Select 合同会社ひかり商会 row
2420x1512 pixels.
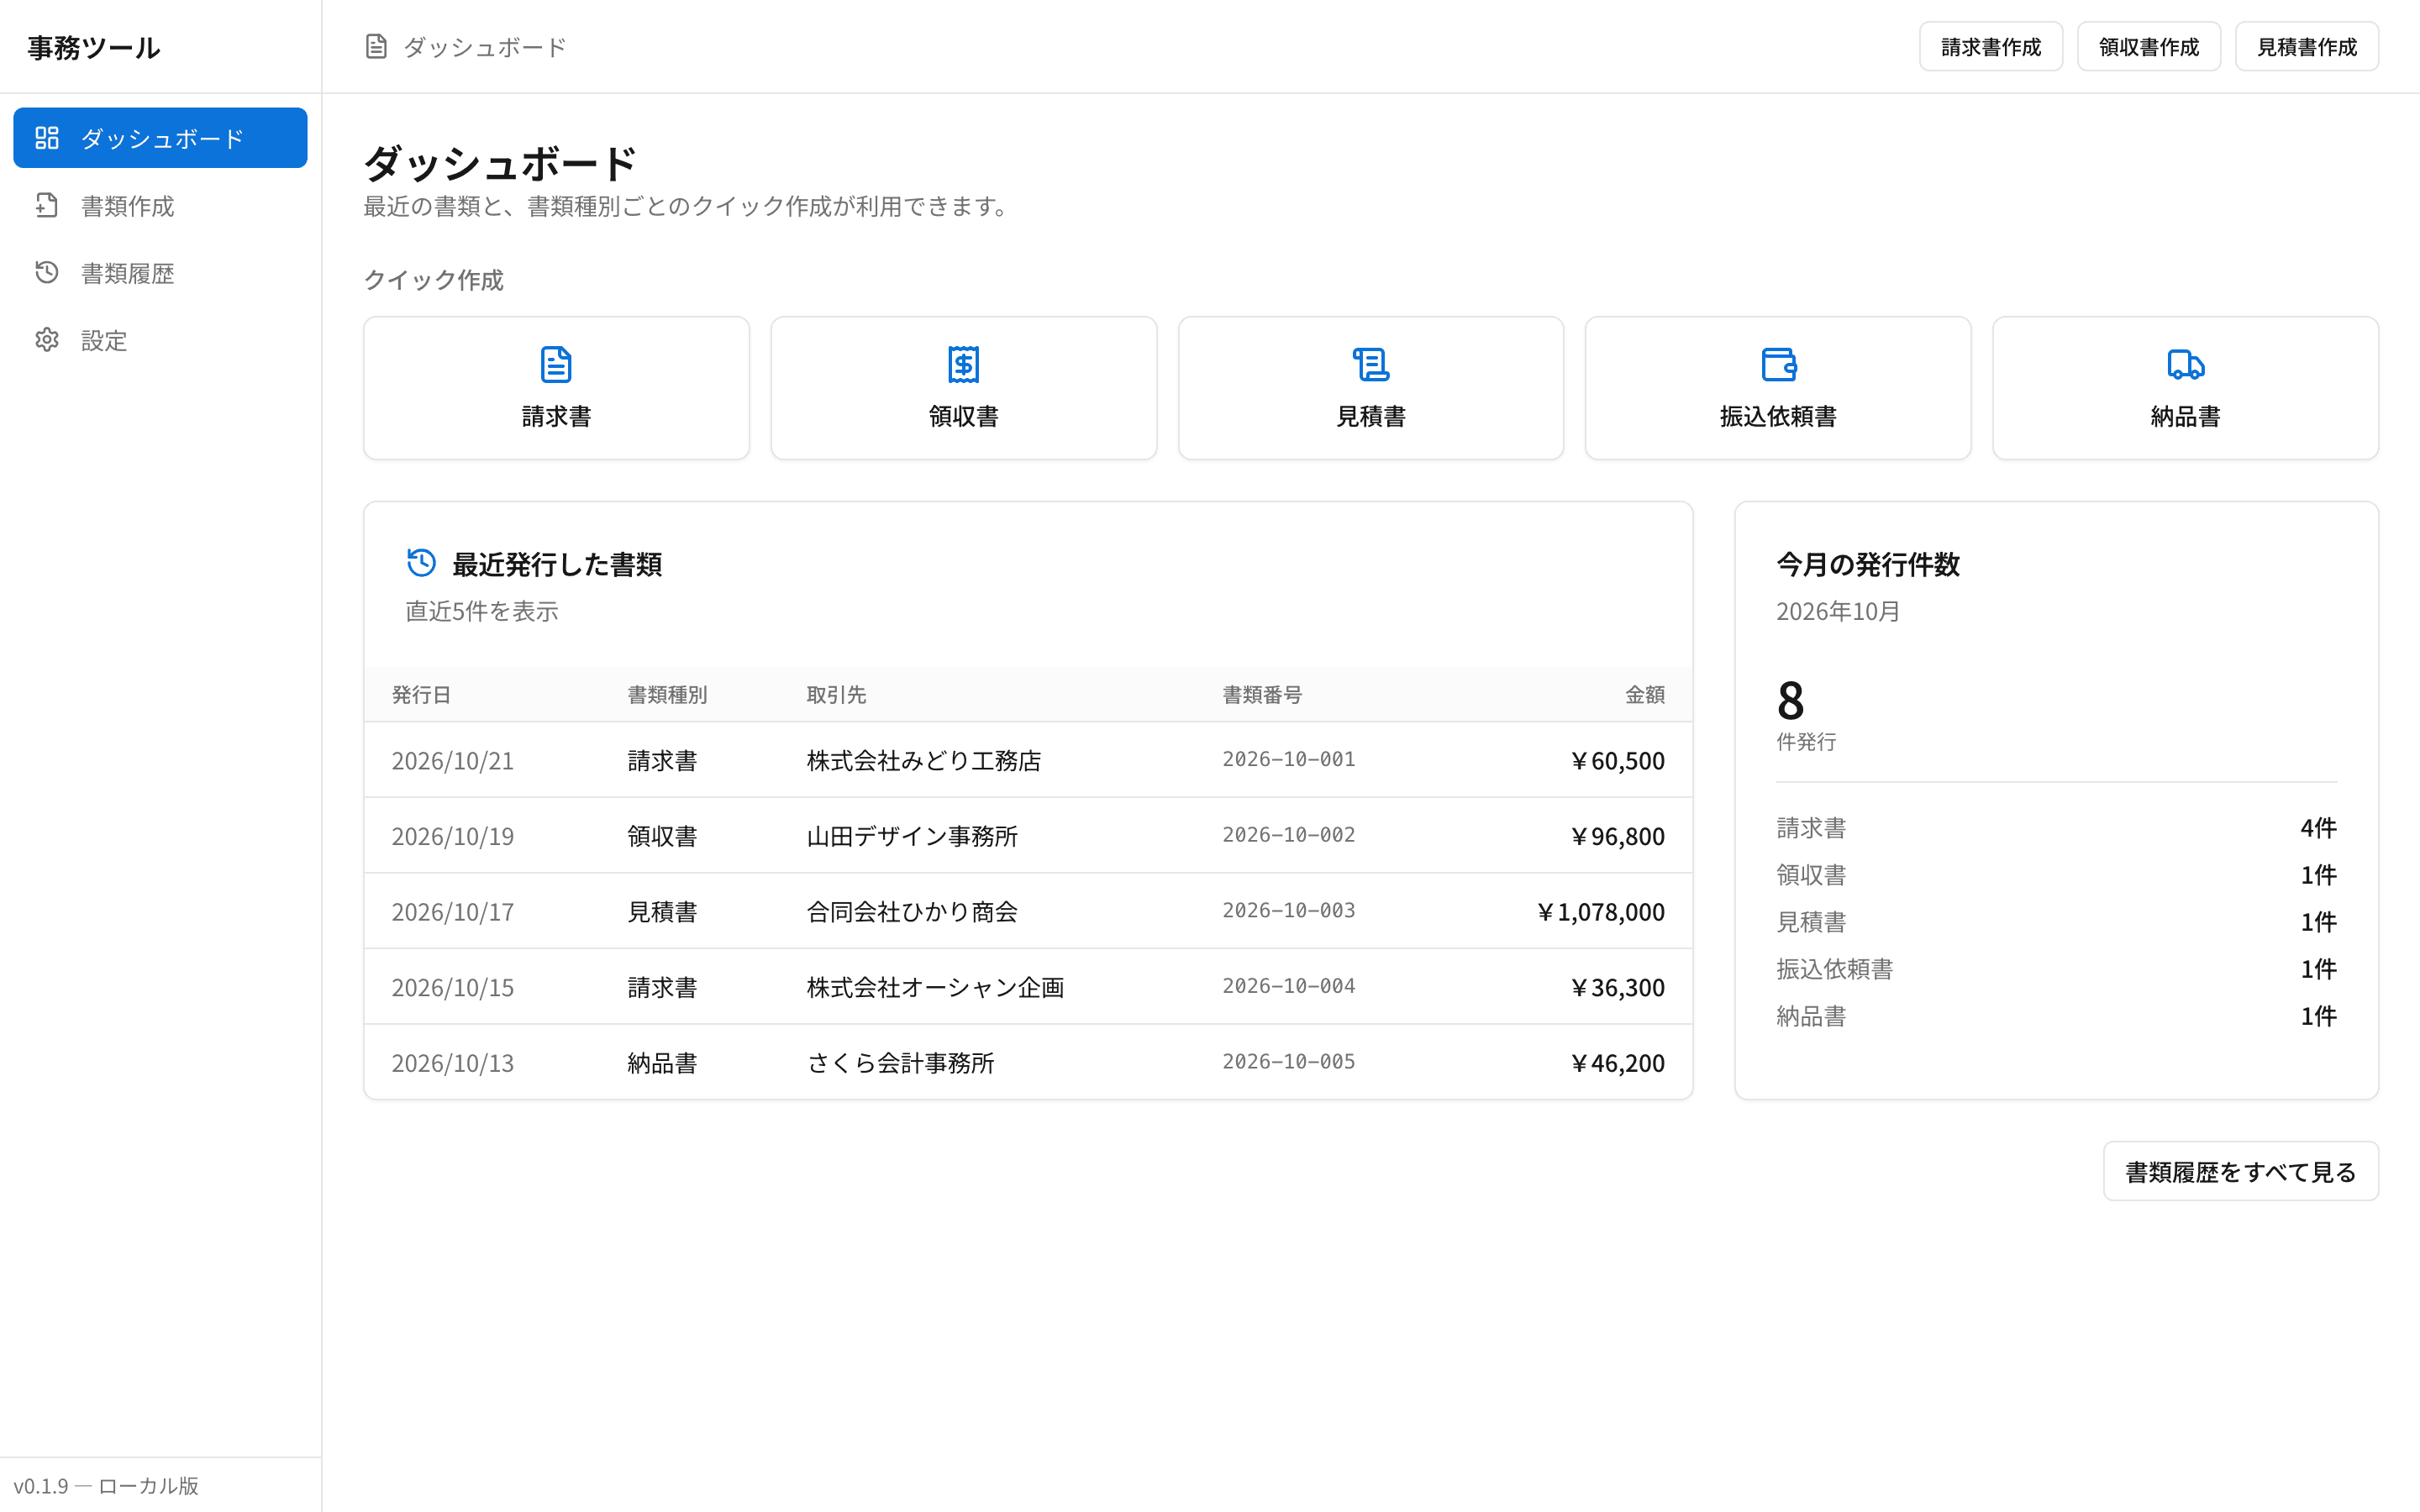tap(1028, 911)
